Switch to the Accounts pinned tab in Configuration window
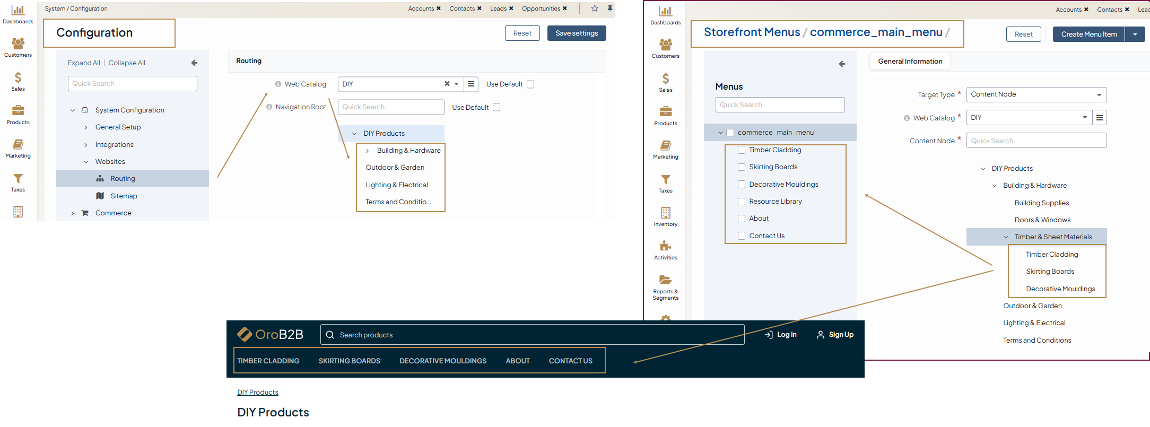The image size is (1150, 427). pos(421,8)
